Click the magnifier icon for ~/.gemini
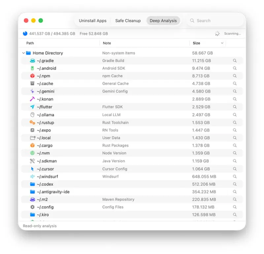The width and height of the screenshot is (264, 254). tap(235, 91)
